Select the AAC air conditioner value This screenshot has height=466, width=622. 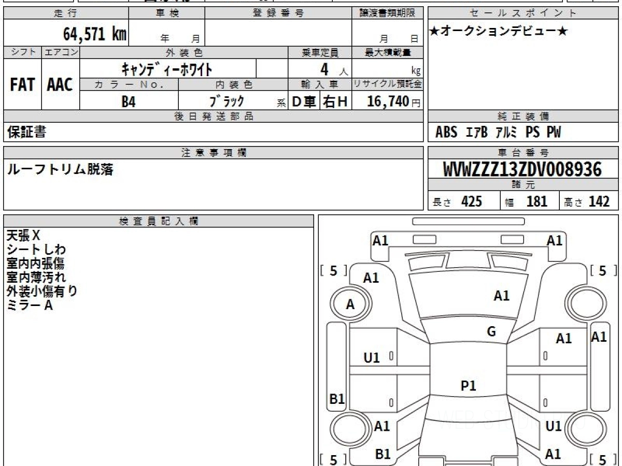coord(60,85)
